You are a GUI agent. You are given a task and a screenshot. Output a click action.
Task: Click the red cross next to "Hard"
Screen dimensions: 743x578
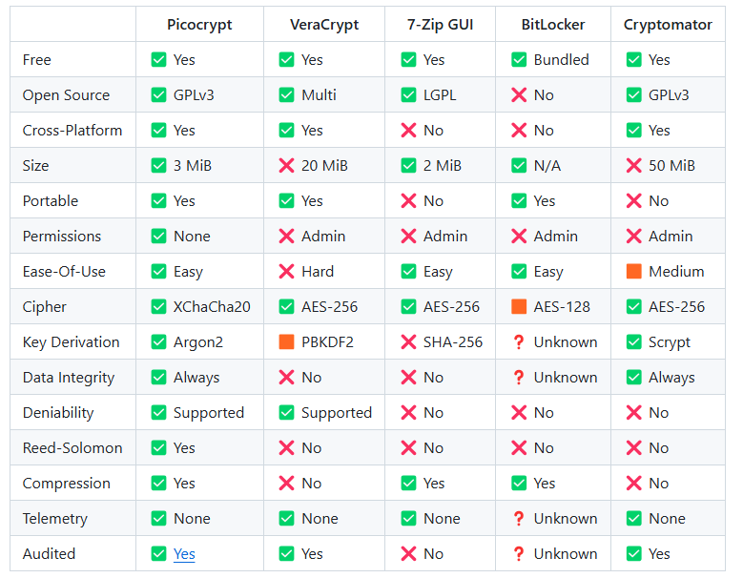(286, 272)
